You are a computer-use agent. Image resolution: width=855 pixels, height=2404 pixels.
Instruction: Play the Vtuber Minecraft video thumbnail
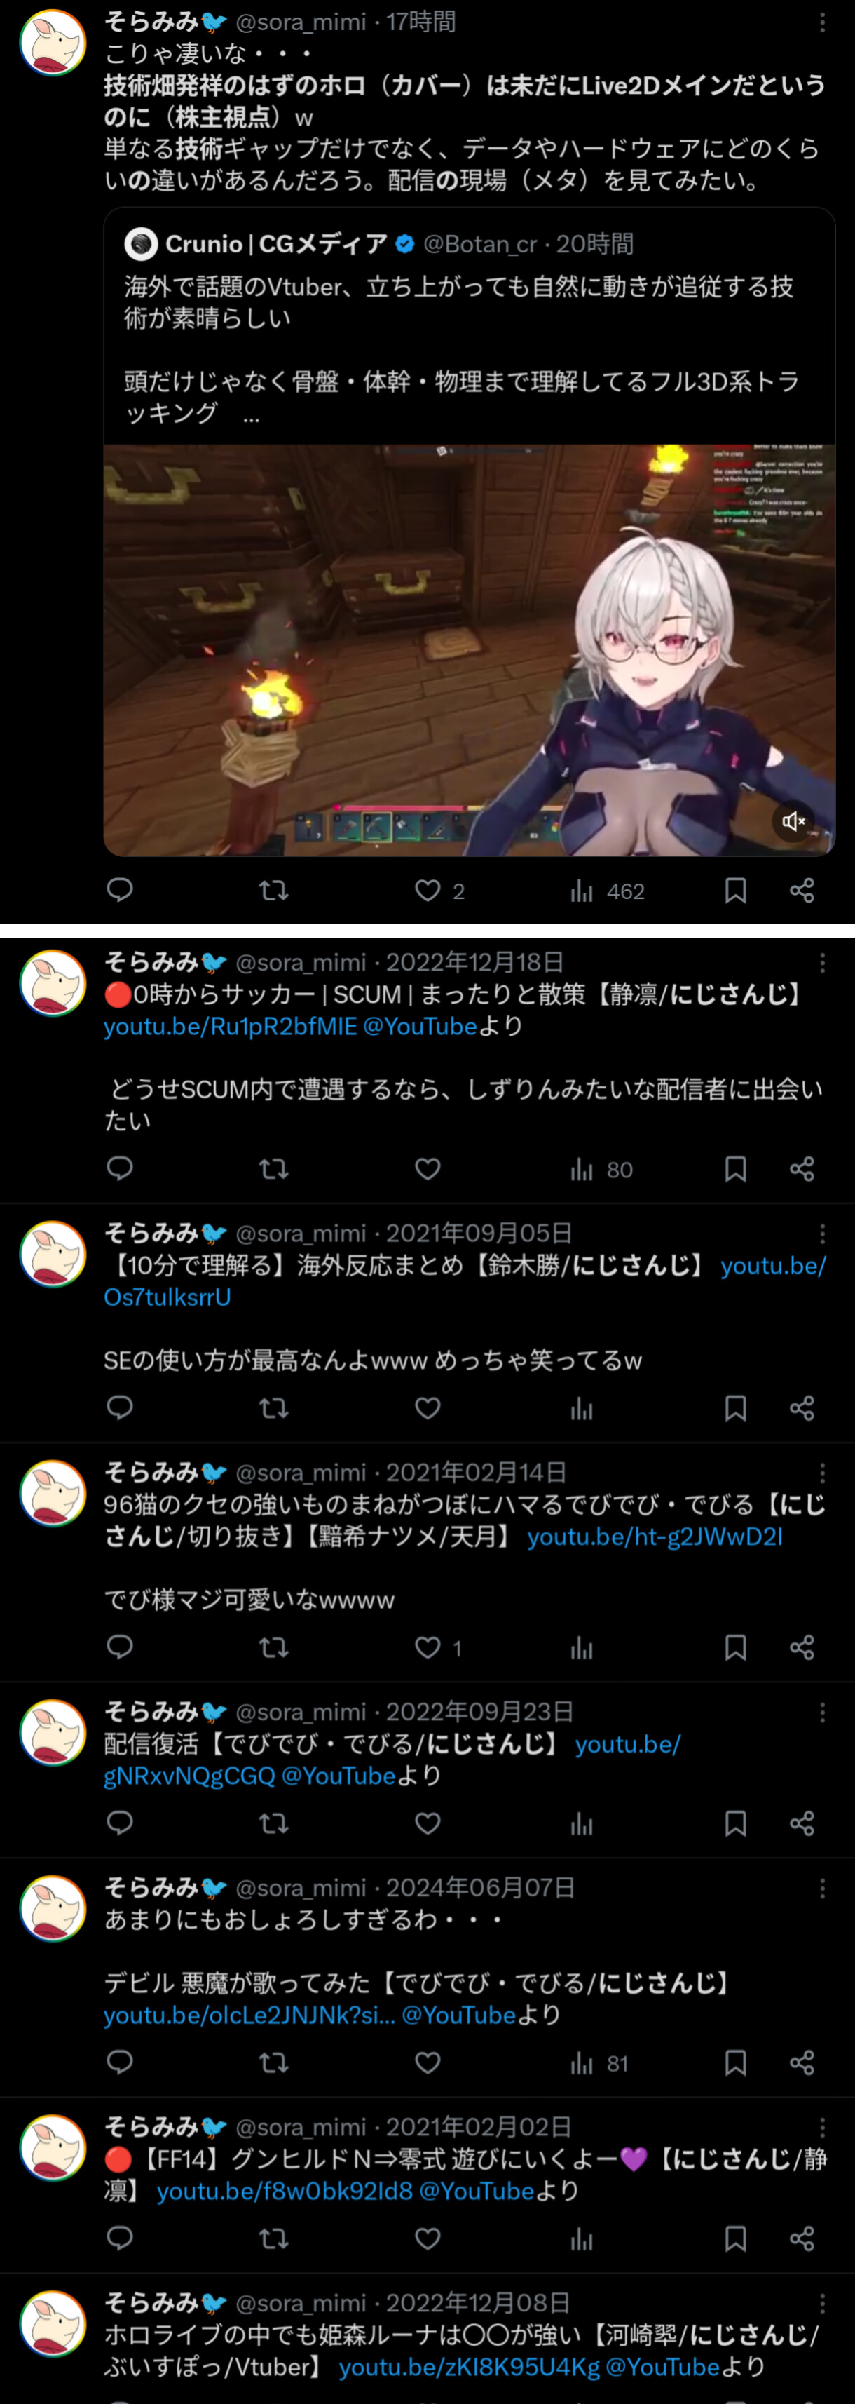[x=469, y=649]
